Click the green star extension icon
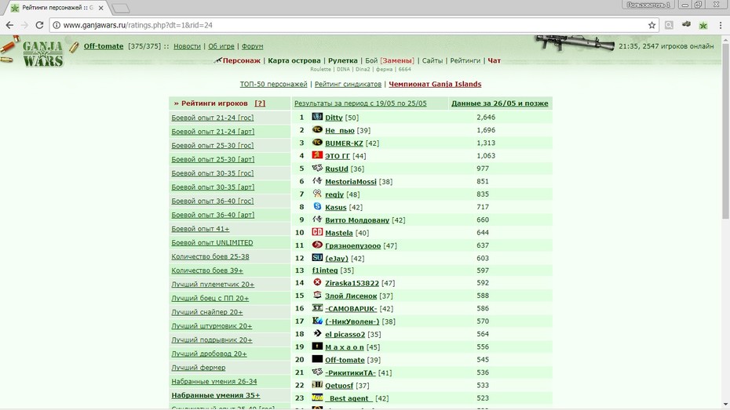 (703, 25)
